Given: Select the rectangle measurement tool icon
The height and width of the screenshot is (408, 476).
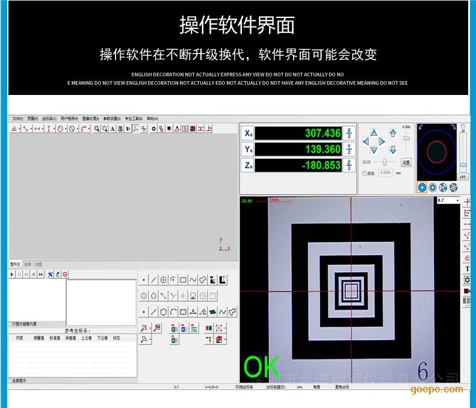Looking at the screenshot, I should point(183,280).
